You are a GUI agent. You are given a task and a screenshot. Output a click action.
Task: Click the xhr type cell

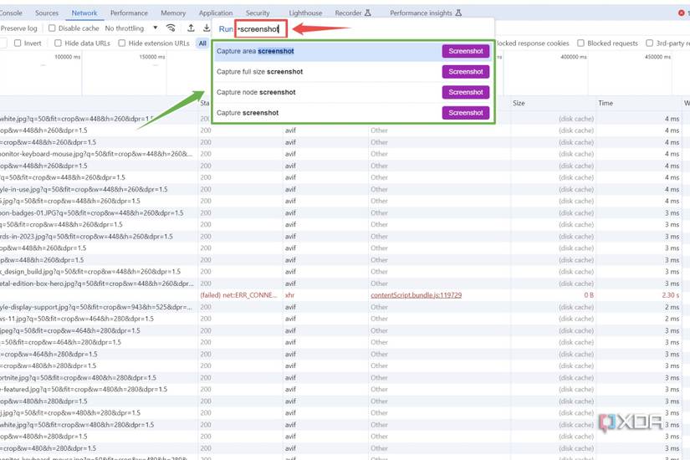[x=289, y=295]
